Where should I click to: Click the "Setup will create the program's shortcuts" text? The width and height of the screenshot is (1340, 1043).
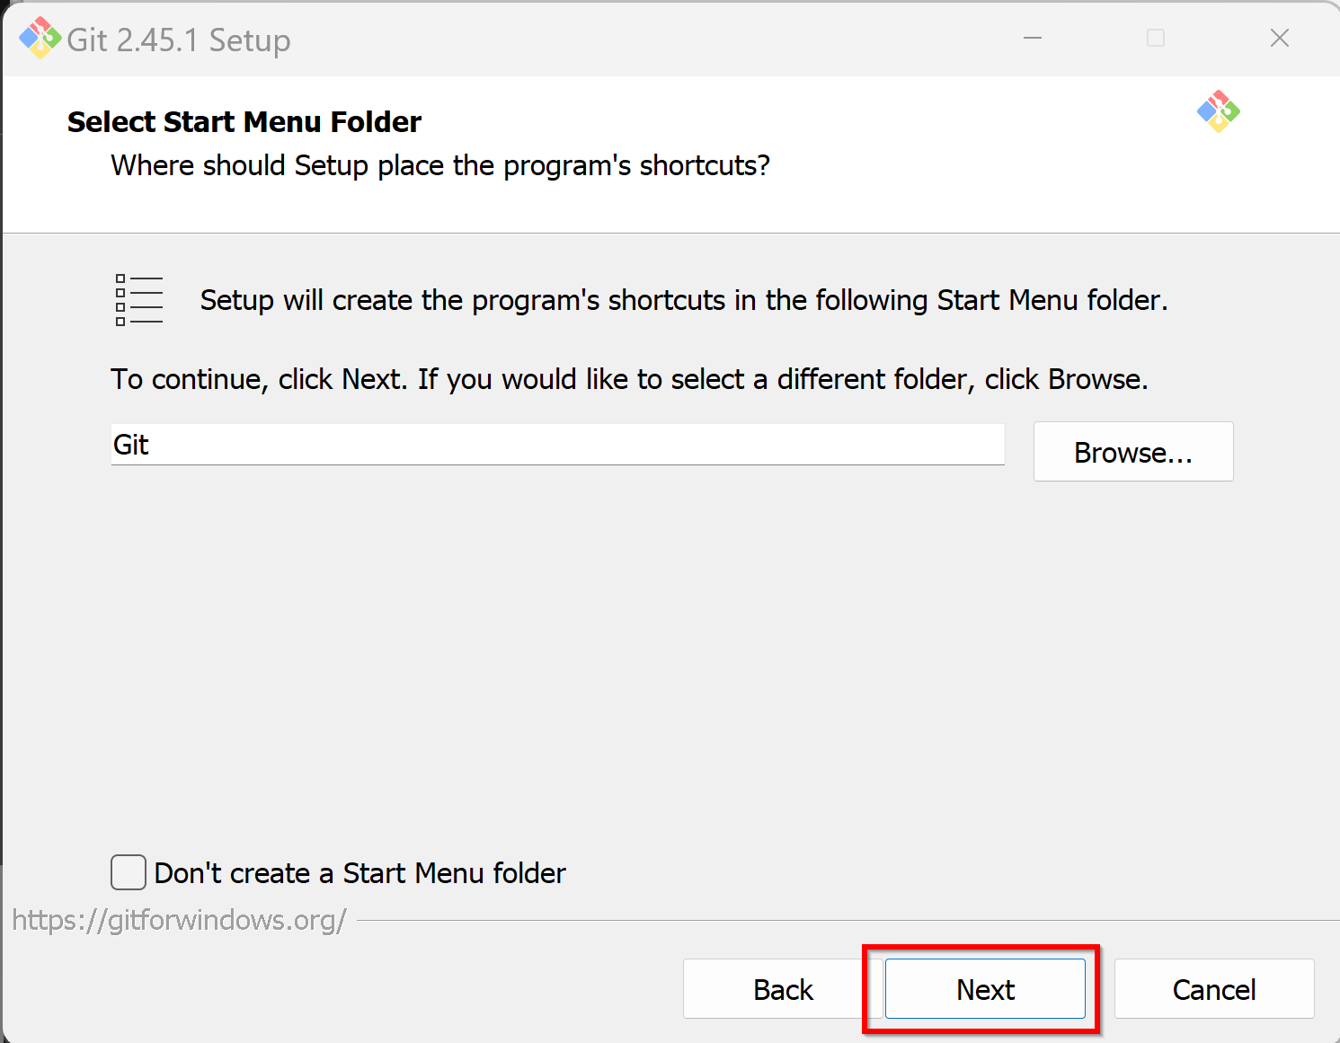click(x=684, y=300)
